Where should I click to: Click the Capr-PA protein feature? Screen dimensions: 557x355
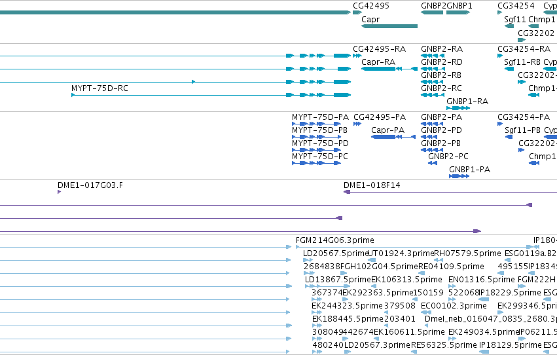coord(393,137)
